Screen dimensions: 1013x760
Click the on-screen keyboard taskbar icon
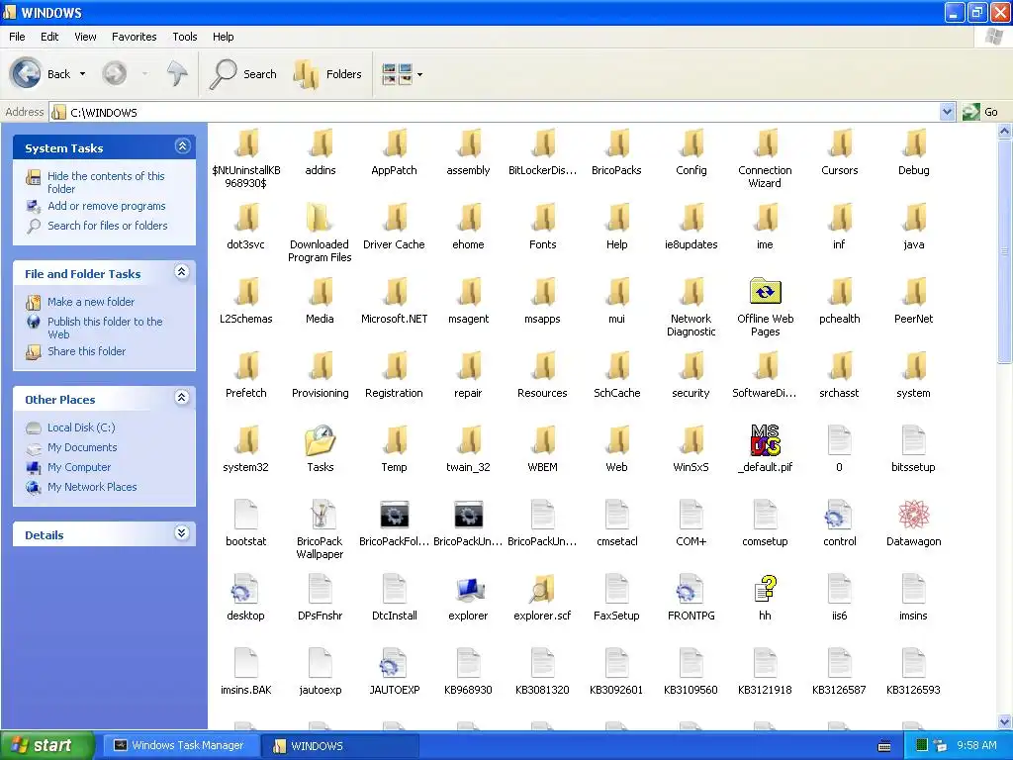coord(884,746)
